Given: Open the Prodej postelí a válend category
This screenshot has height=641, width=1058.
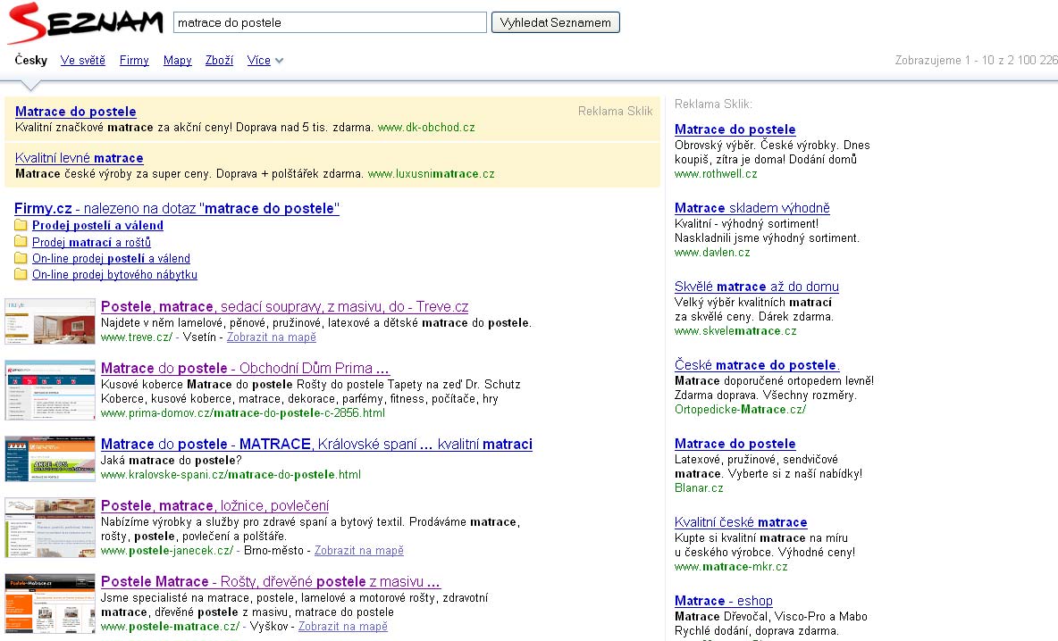Looking at the screenshot, I should pos(97,225).
